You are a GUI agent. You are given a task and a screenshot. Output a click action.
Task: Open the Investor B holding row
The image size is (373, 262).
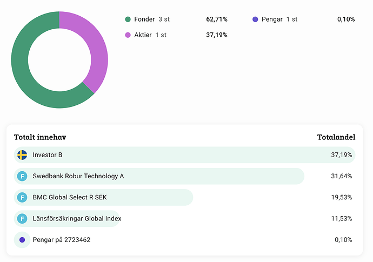point(184,155)
